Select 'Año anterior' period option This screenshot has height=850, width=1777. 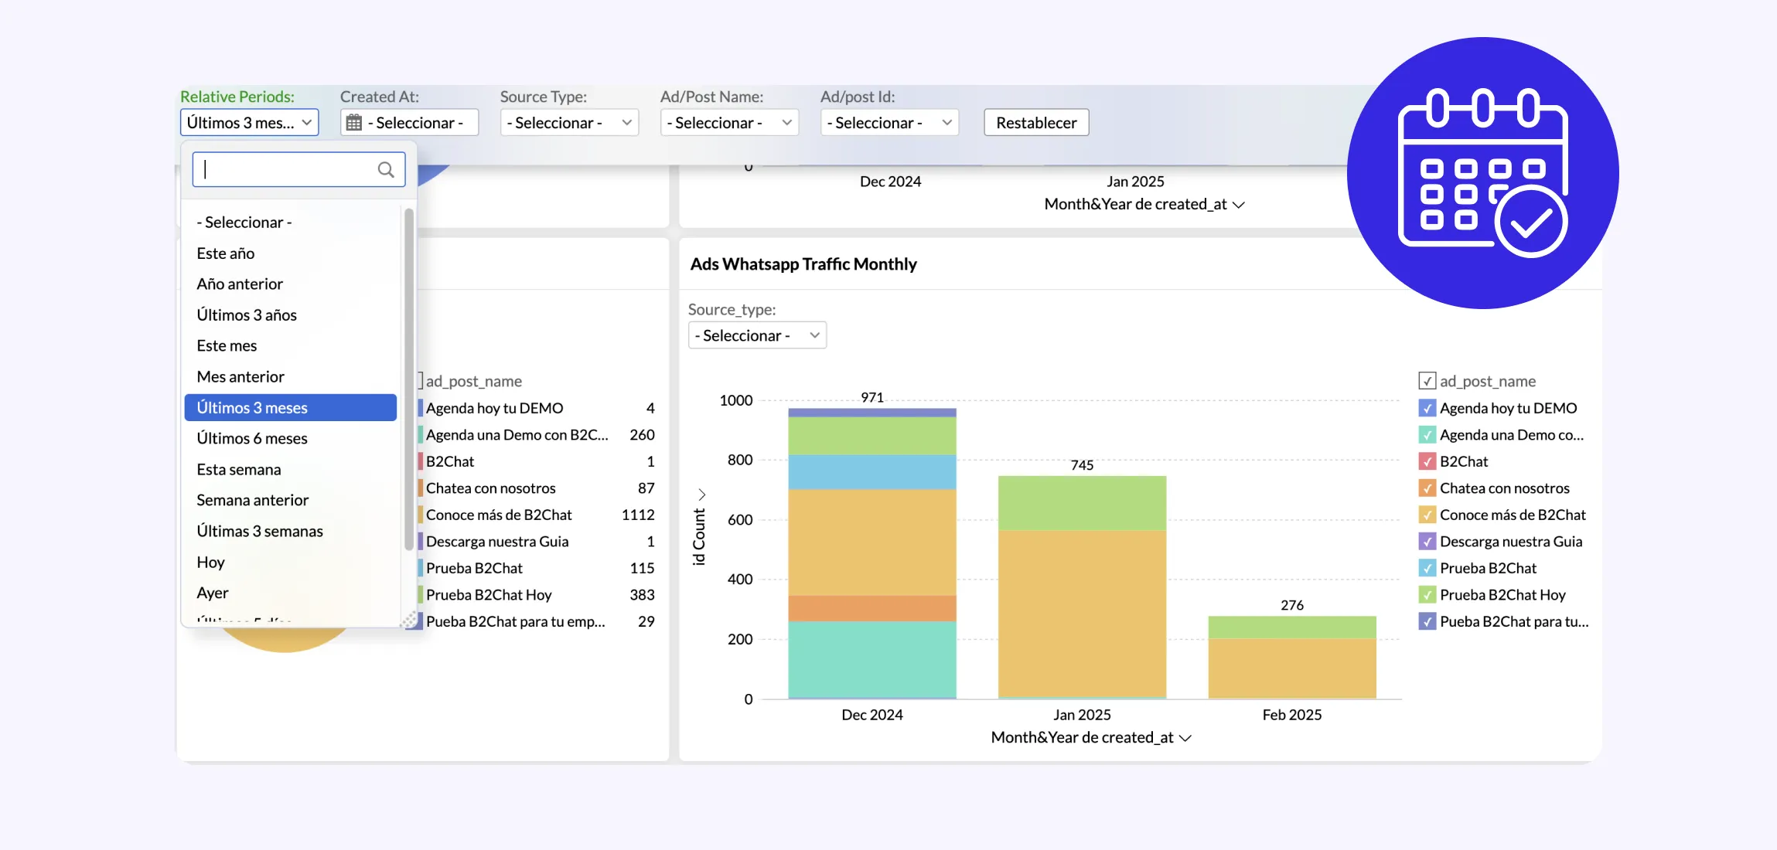[291, 284]
